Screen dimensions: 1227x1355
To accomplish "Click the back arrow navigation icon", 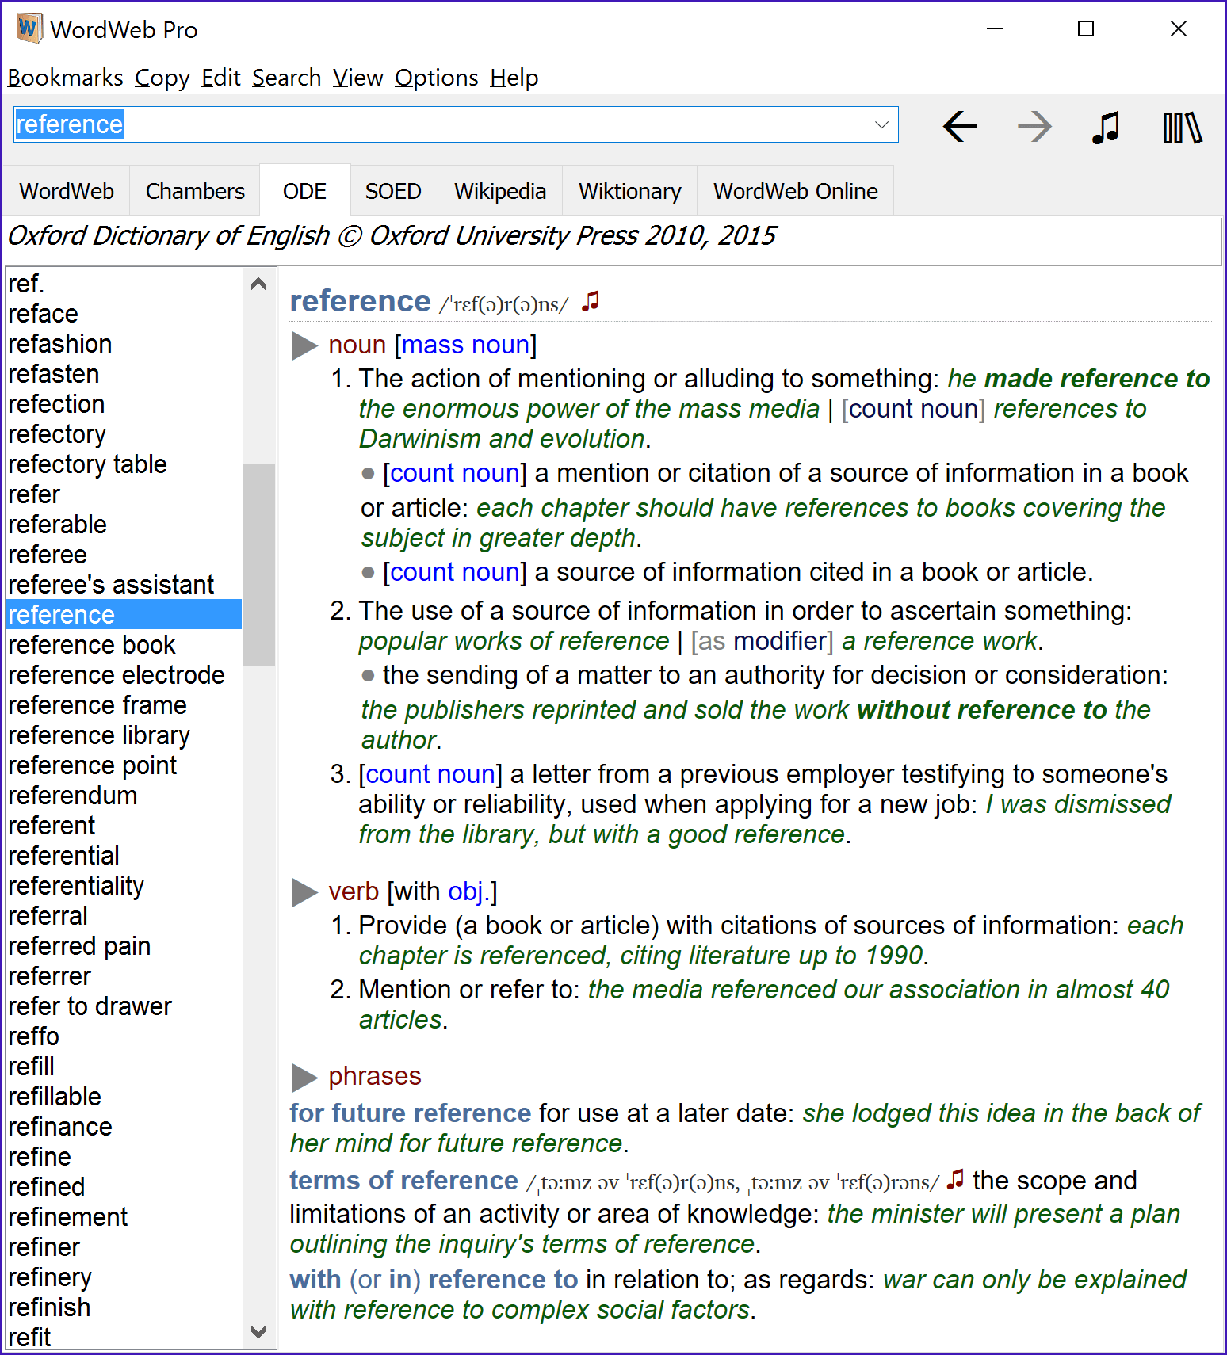I will click(x=960, y=127).
